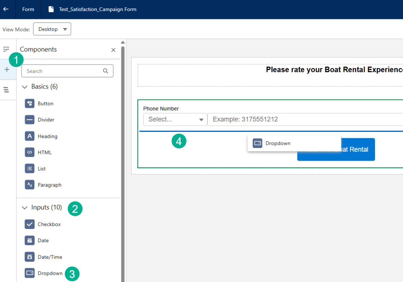403x282 pixels.
Task: Select the List component icon
Action: 30,169
